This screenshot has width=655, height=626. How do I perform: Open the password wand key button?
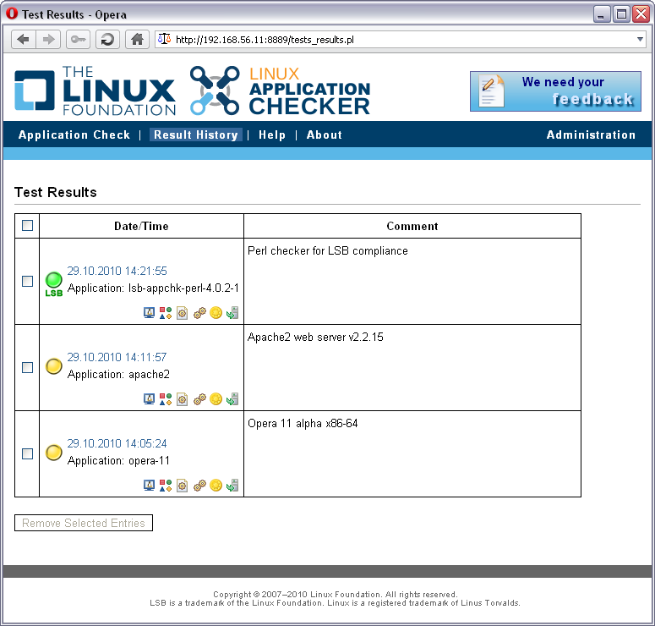[78, 40]
